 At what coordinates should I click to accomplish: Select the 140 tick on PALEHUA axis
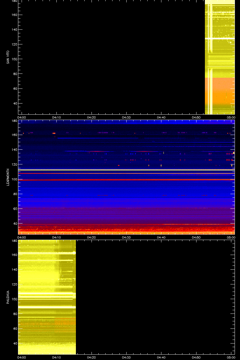point(14,270)
